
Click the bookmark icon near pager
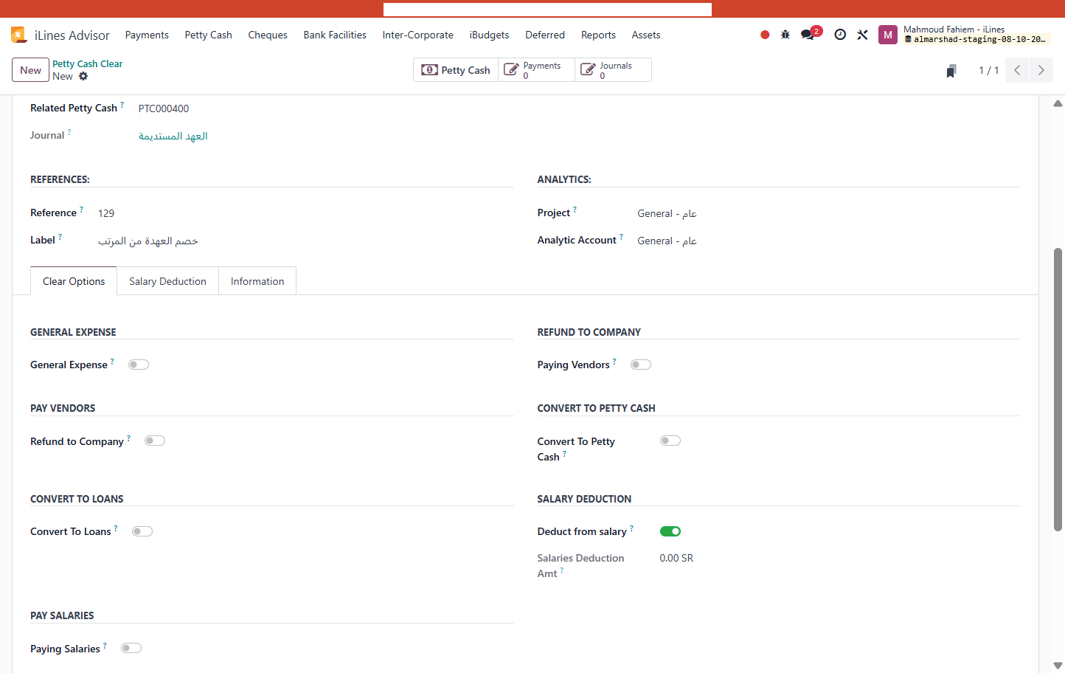click(951, 71)
